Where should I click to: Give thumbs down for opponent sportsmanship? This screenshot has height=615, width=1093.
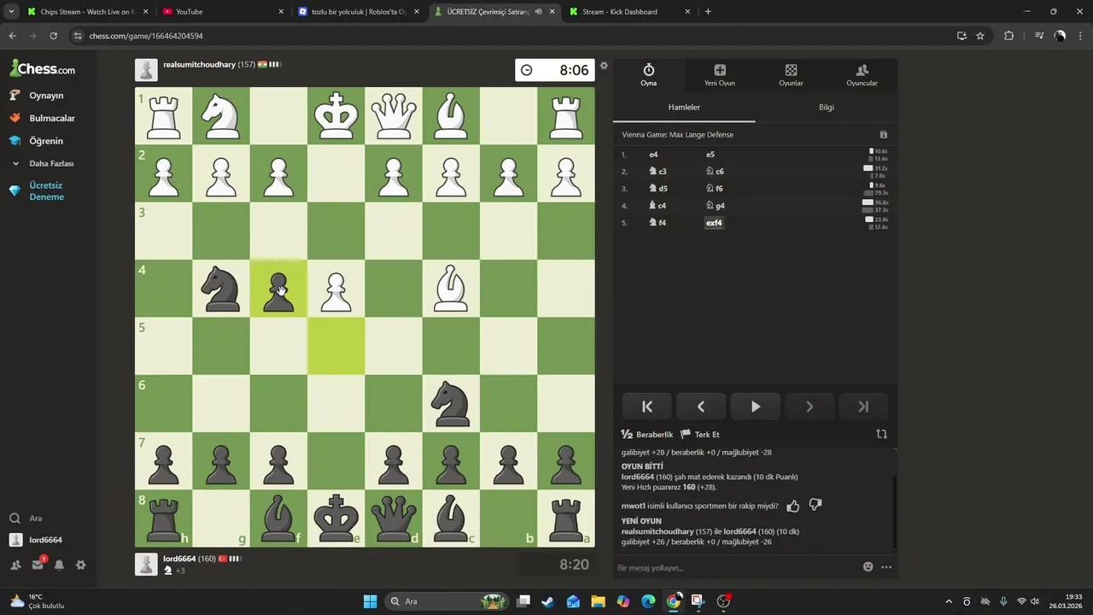(815, 506)
